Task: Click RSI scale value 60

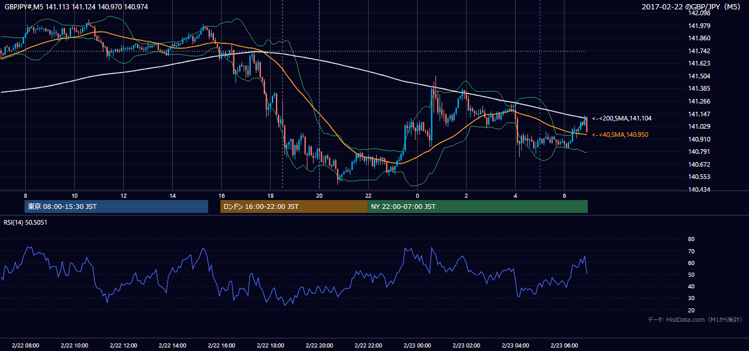Action: [691, 263]
